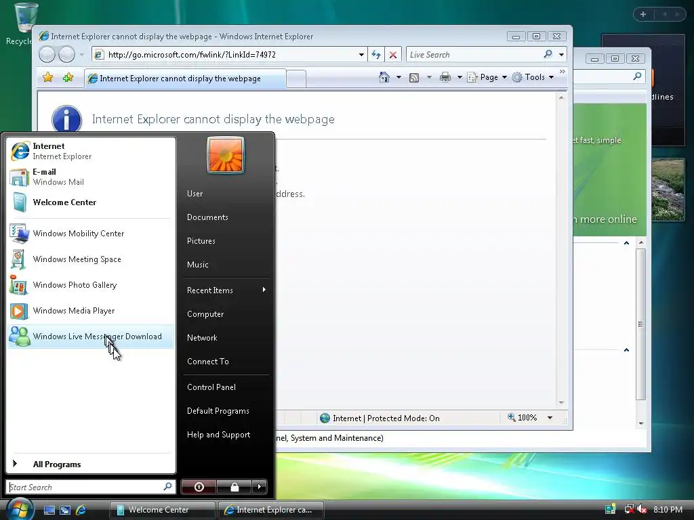Click the IE address bar URL

click(x=192, y=55)
